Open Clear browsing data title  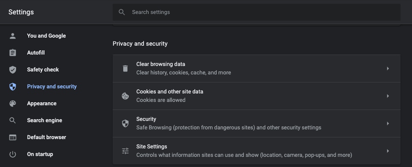pos(160,64)
